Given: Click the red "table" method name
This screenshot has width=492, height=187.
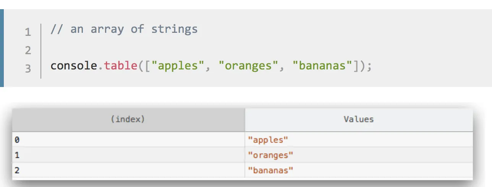Looking at the screenshot, I should point(120,66).
